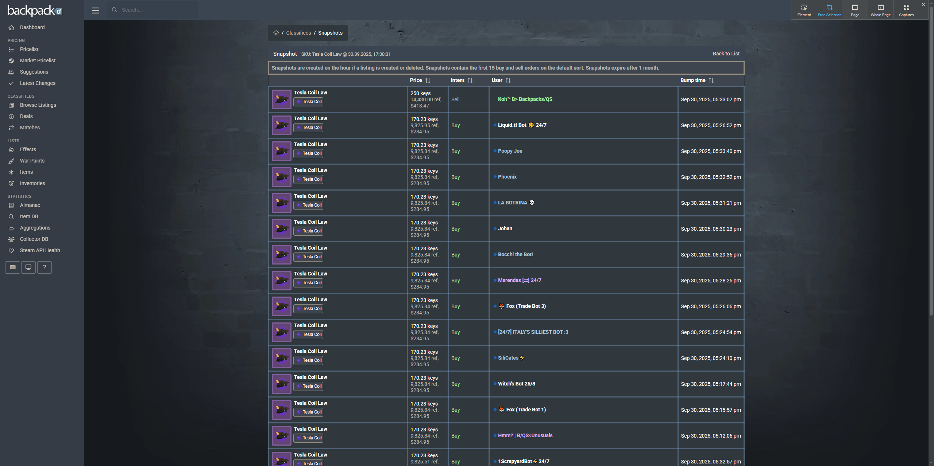
Task: Open the question mark help button
Action: [44, 267]
